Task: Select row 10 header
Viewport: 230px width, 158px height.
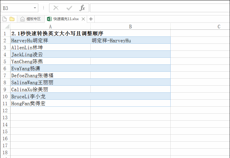Action: point(5,96)
